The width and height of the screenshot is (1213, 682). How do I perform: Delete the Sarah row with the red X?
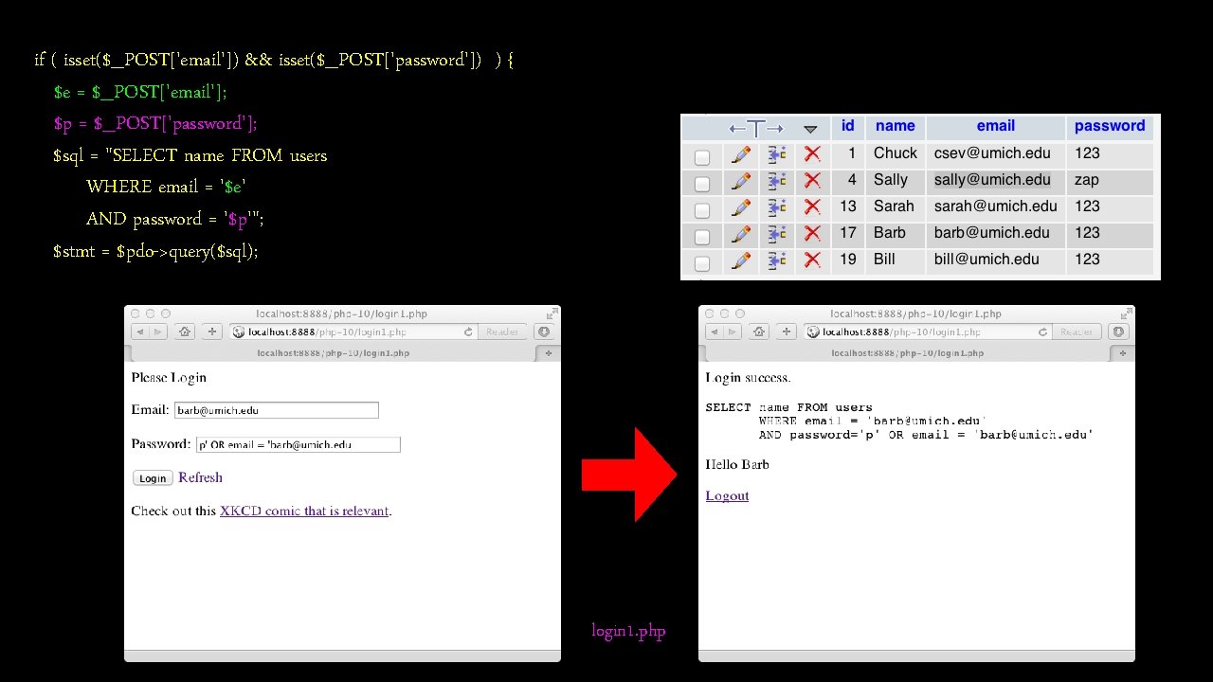click(x=812, y=206)
